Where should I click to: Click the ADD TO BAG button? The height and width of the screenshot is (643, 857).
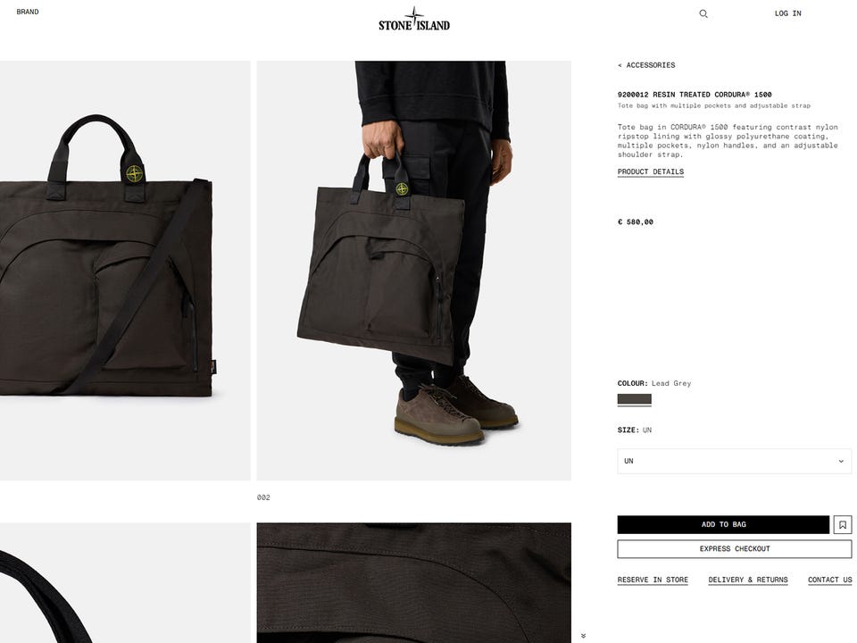click(x=723, y=525)
